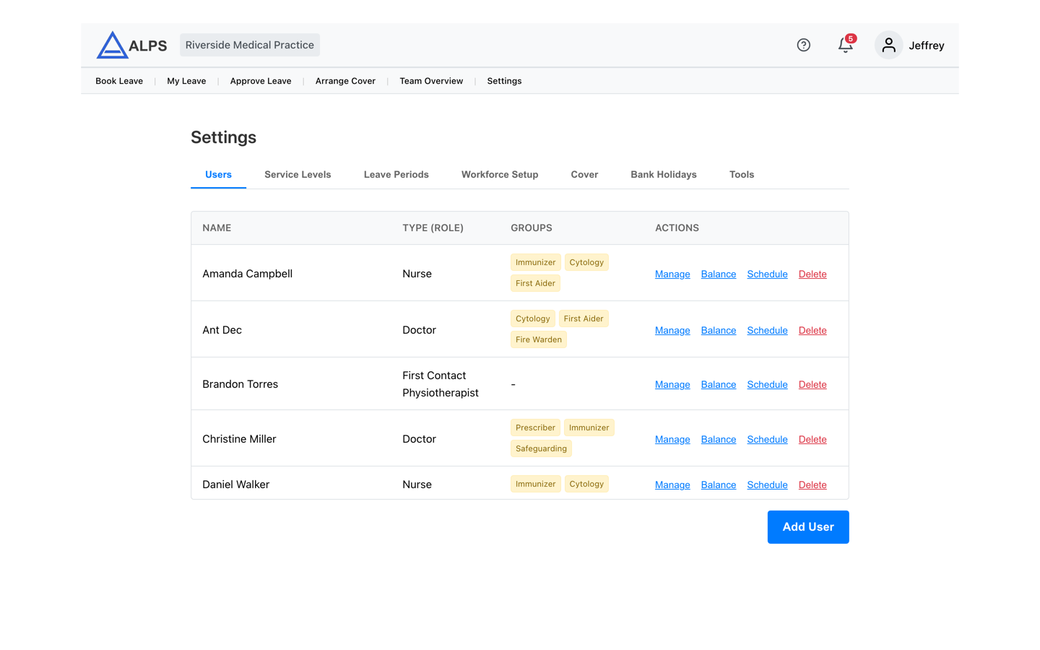
Task: Click Schedule for Ant Dec
Action: tap(767, 330)
